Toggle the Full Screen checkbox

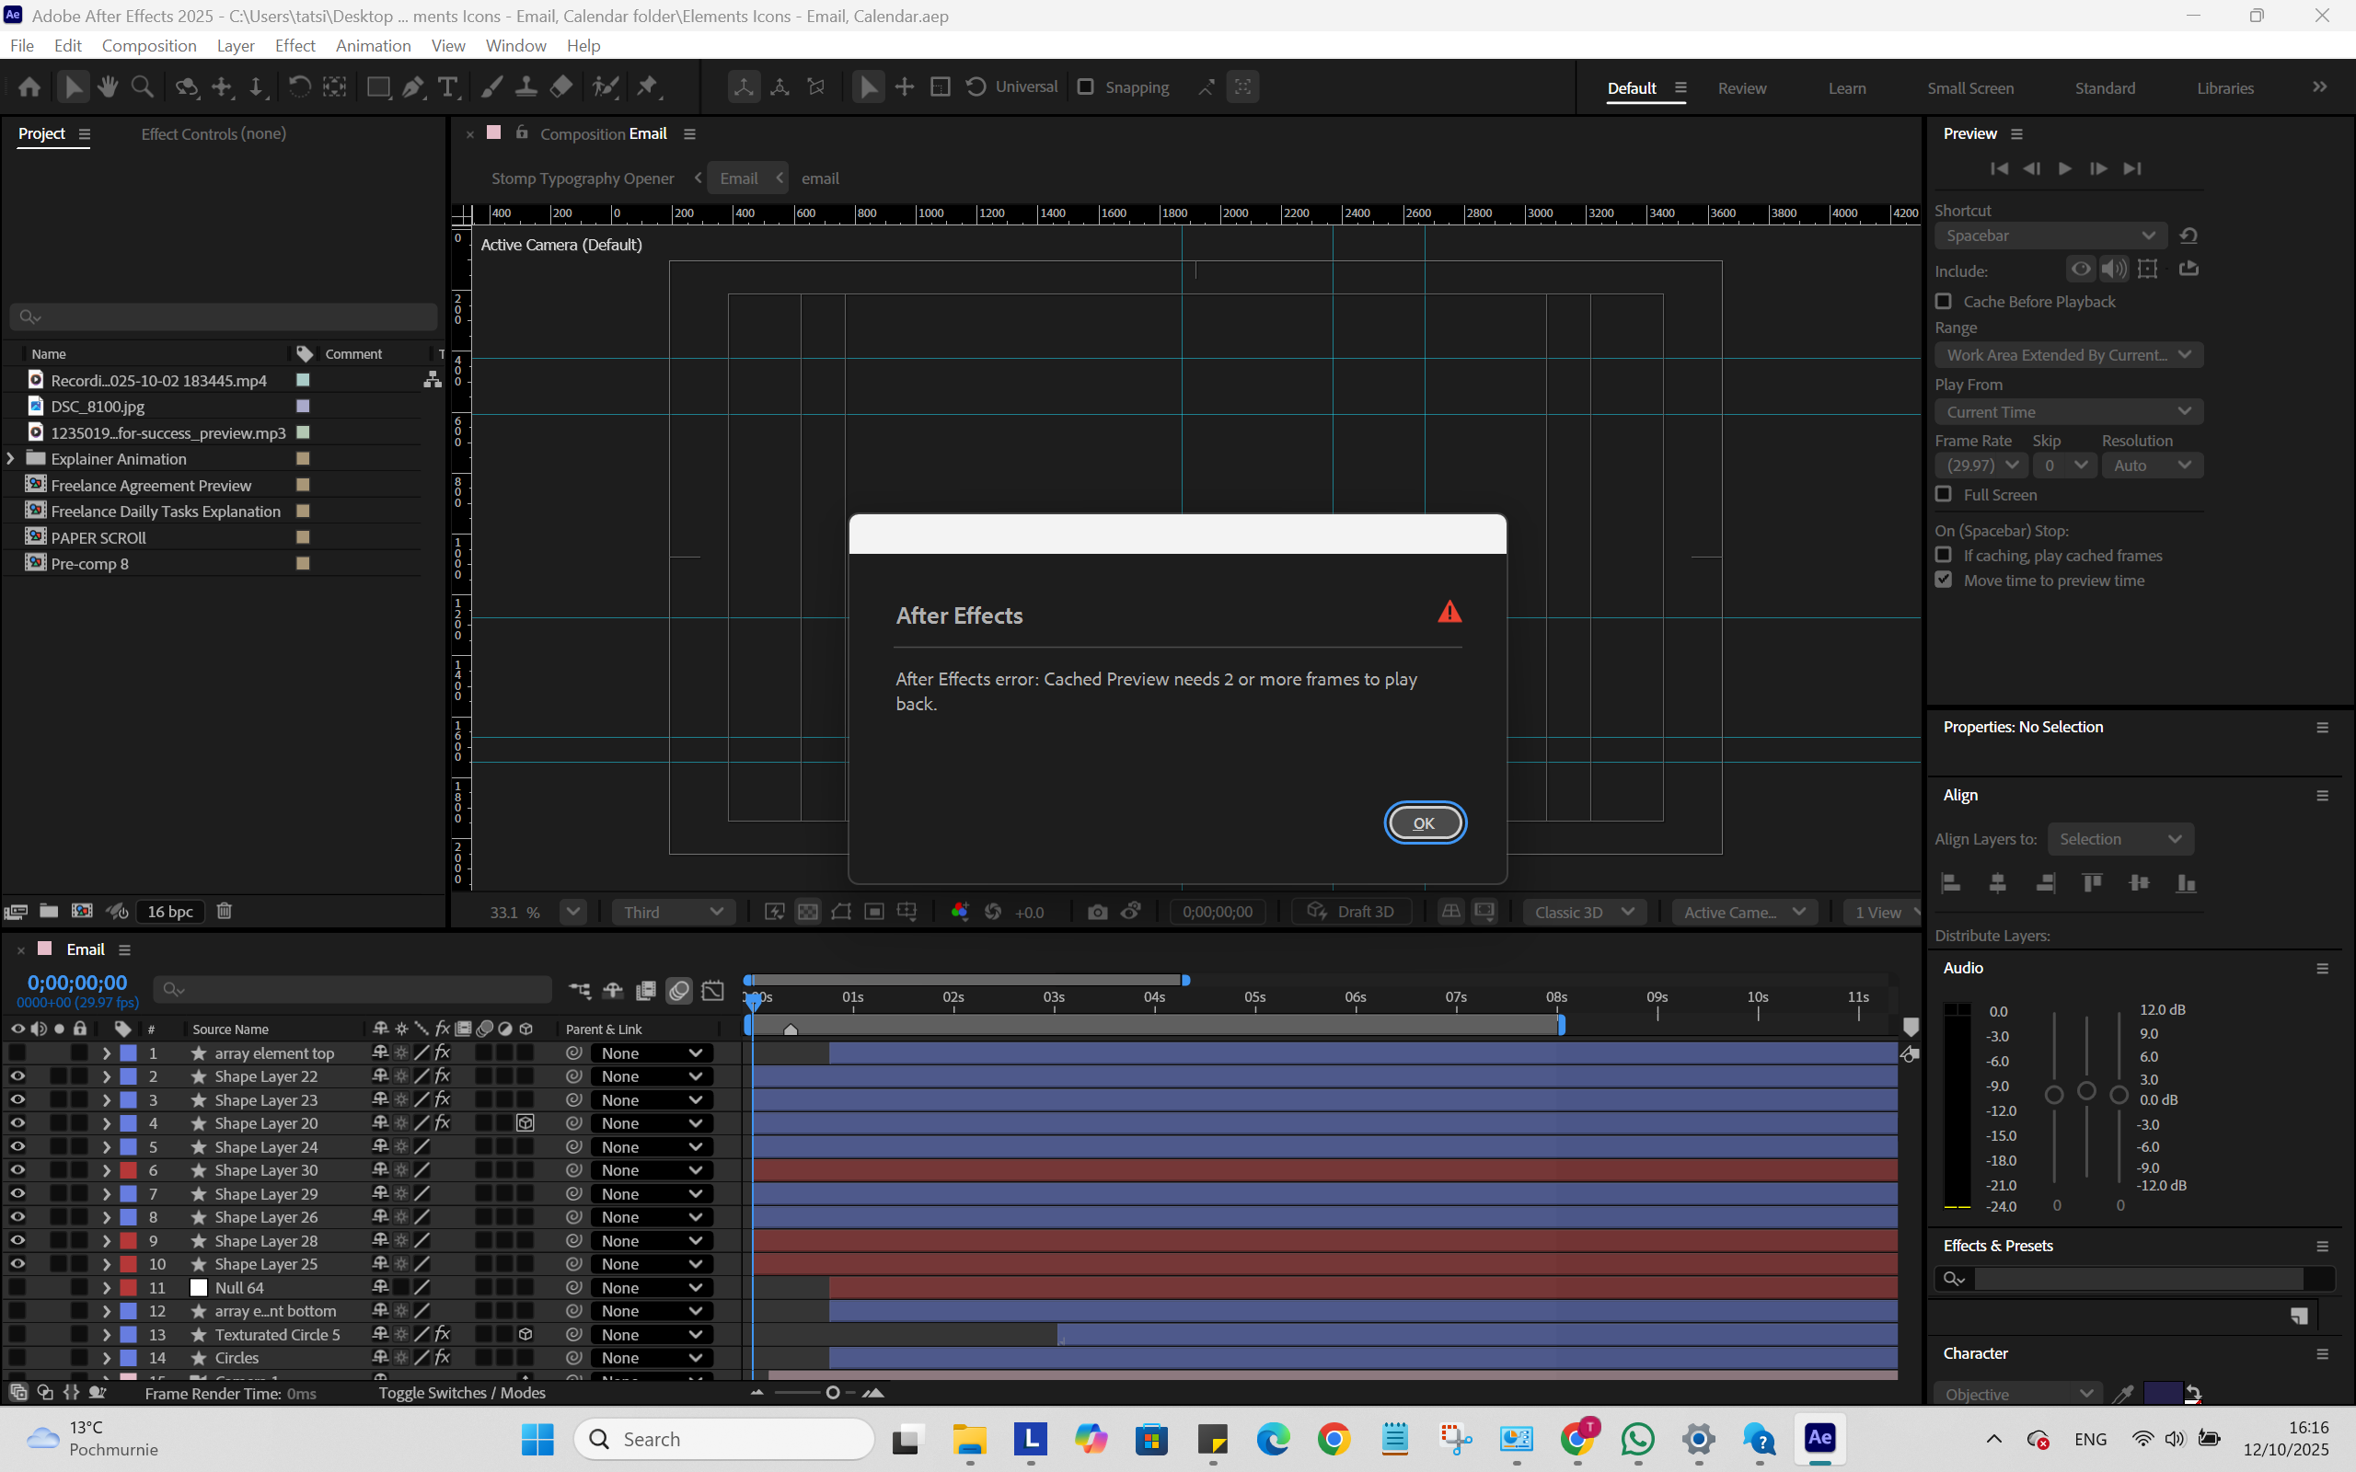click(1945, 495)
